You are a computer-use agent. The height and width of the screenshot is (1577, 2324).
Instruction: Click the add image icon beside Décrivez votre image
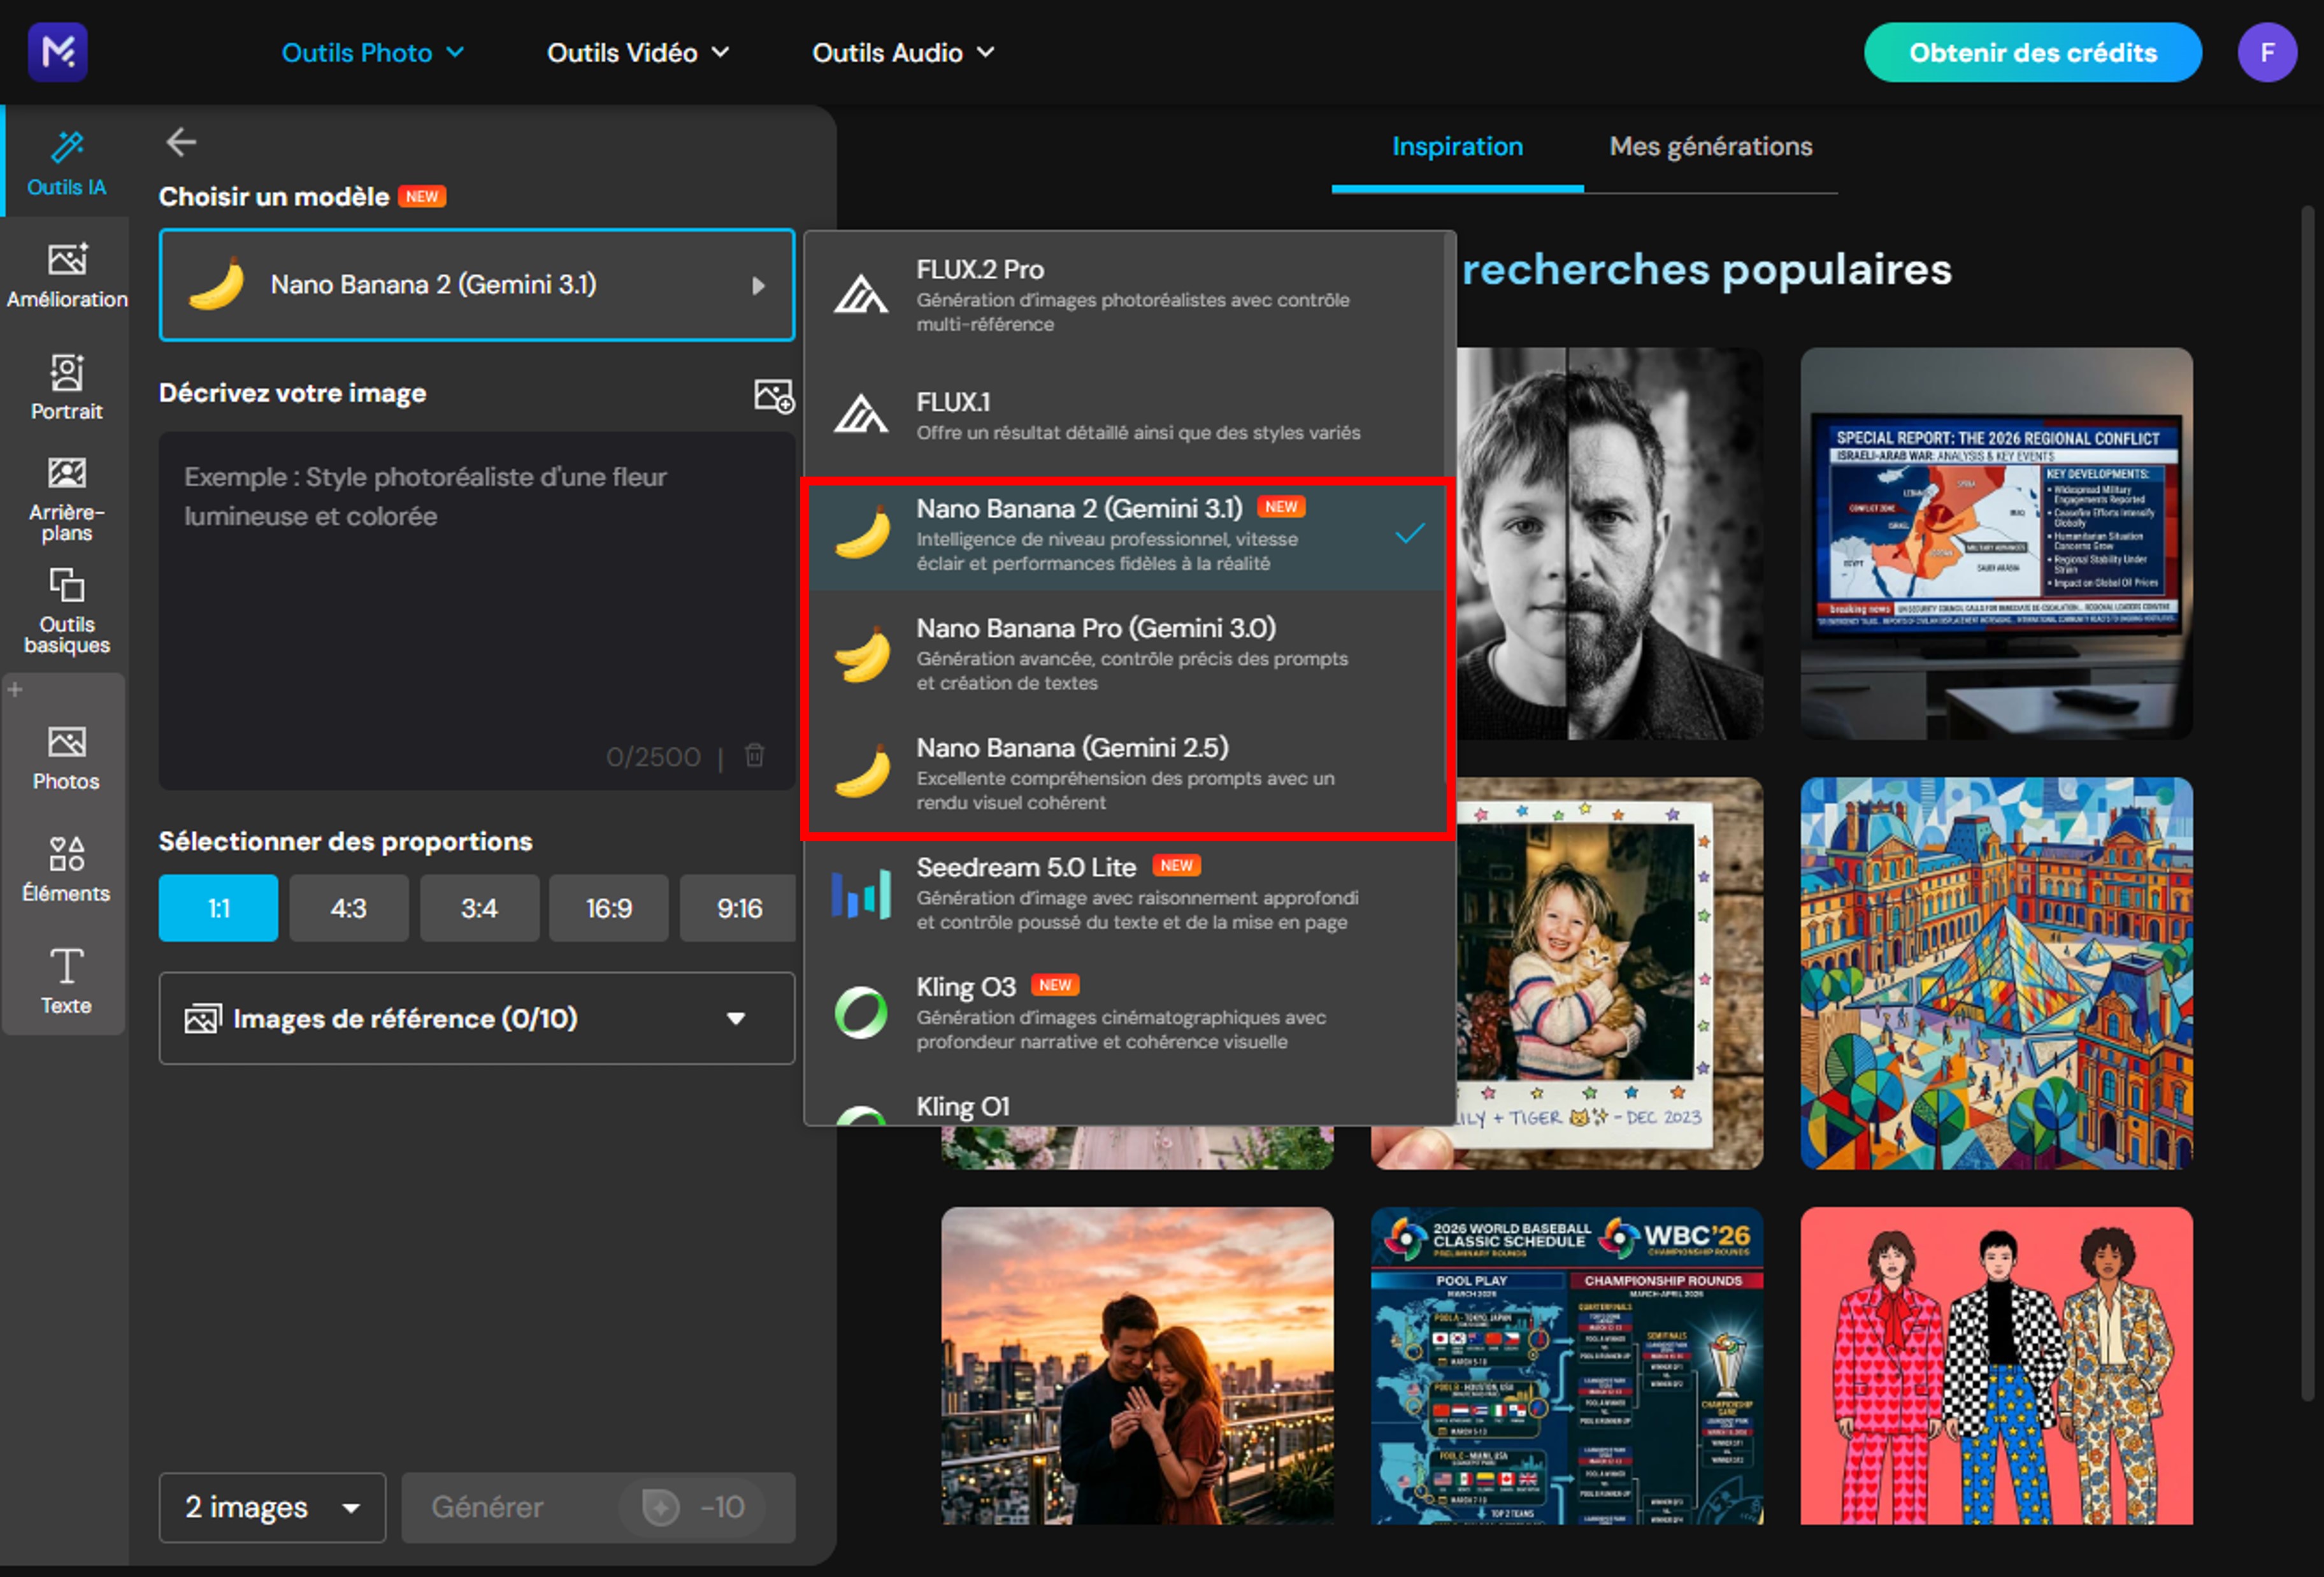click(x=773, y=395)
